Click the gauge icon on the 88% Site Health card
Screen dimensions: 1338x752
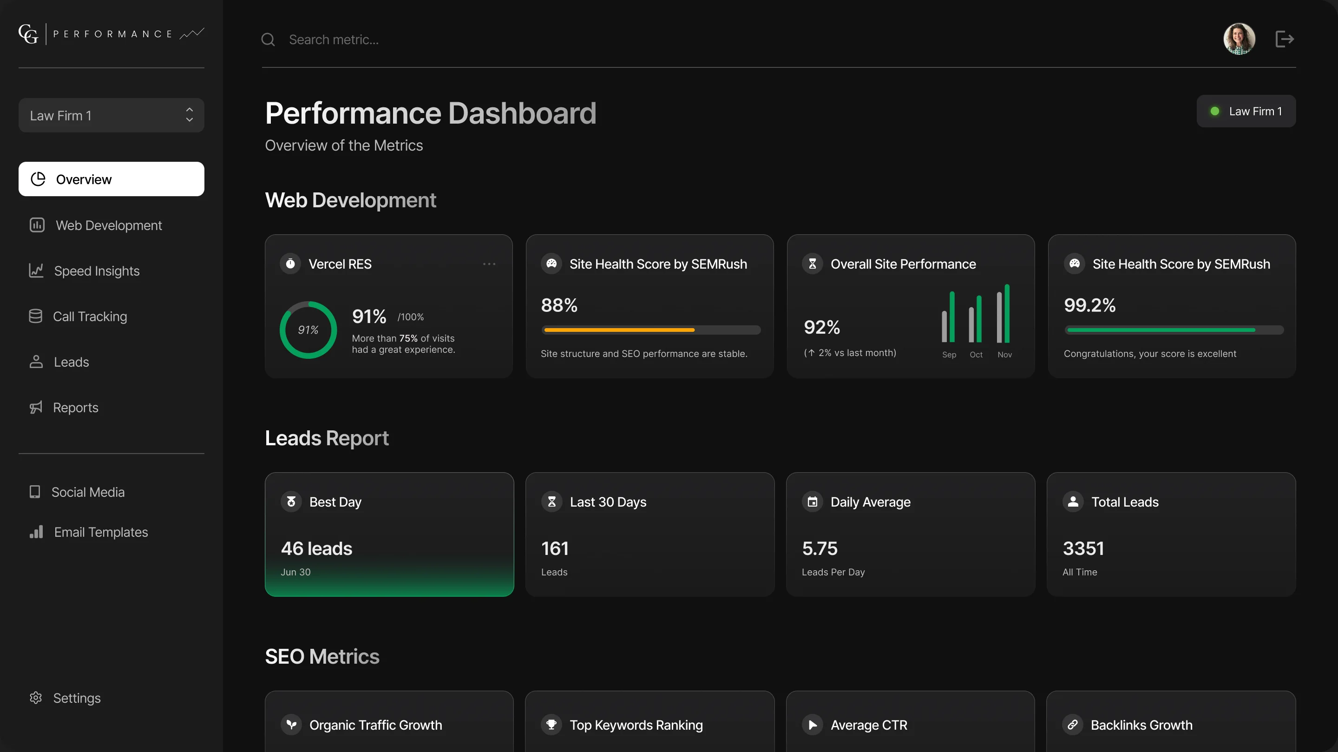pos(551,264)
